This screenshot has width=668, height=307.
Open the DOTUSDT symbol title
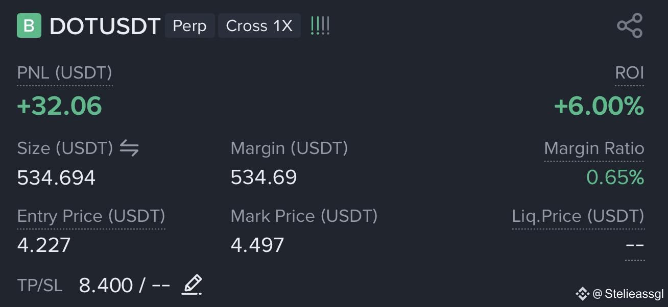click(x=105, y=26)
